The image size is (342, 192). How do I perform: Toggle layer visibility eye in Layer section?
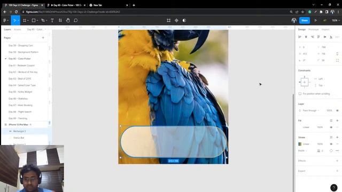[337, 110]
